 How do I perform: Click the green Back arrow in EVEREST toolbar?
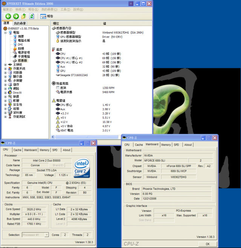click(8, 16)
